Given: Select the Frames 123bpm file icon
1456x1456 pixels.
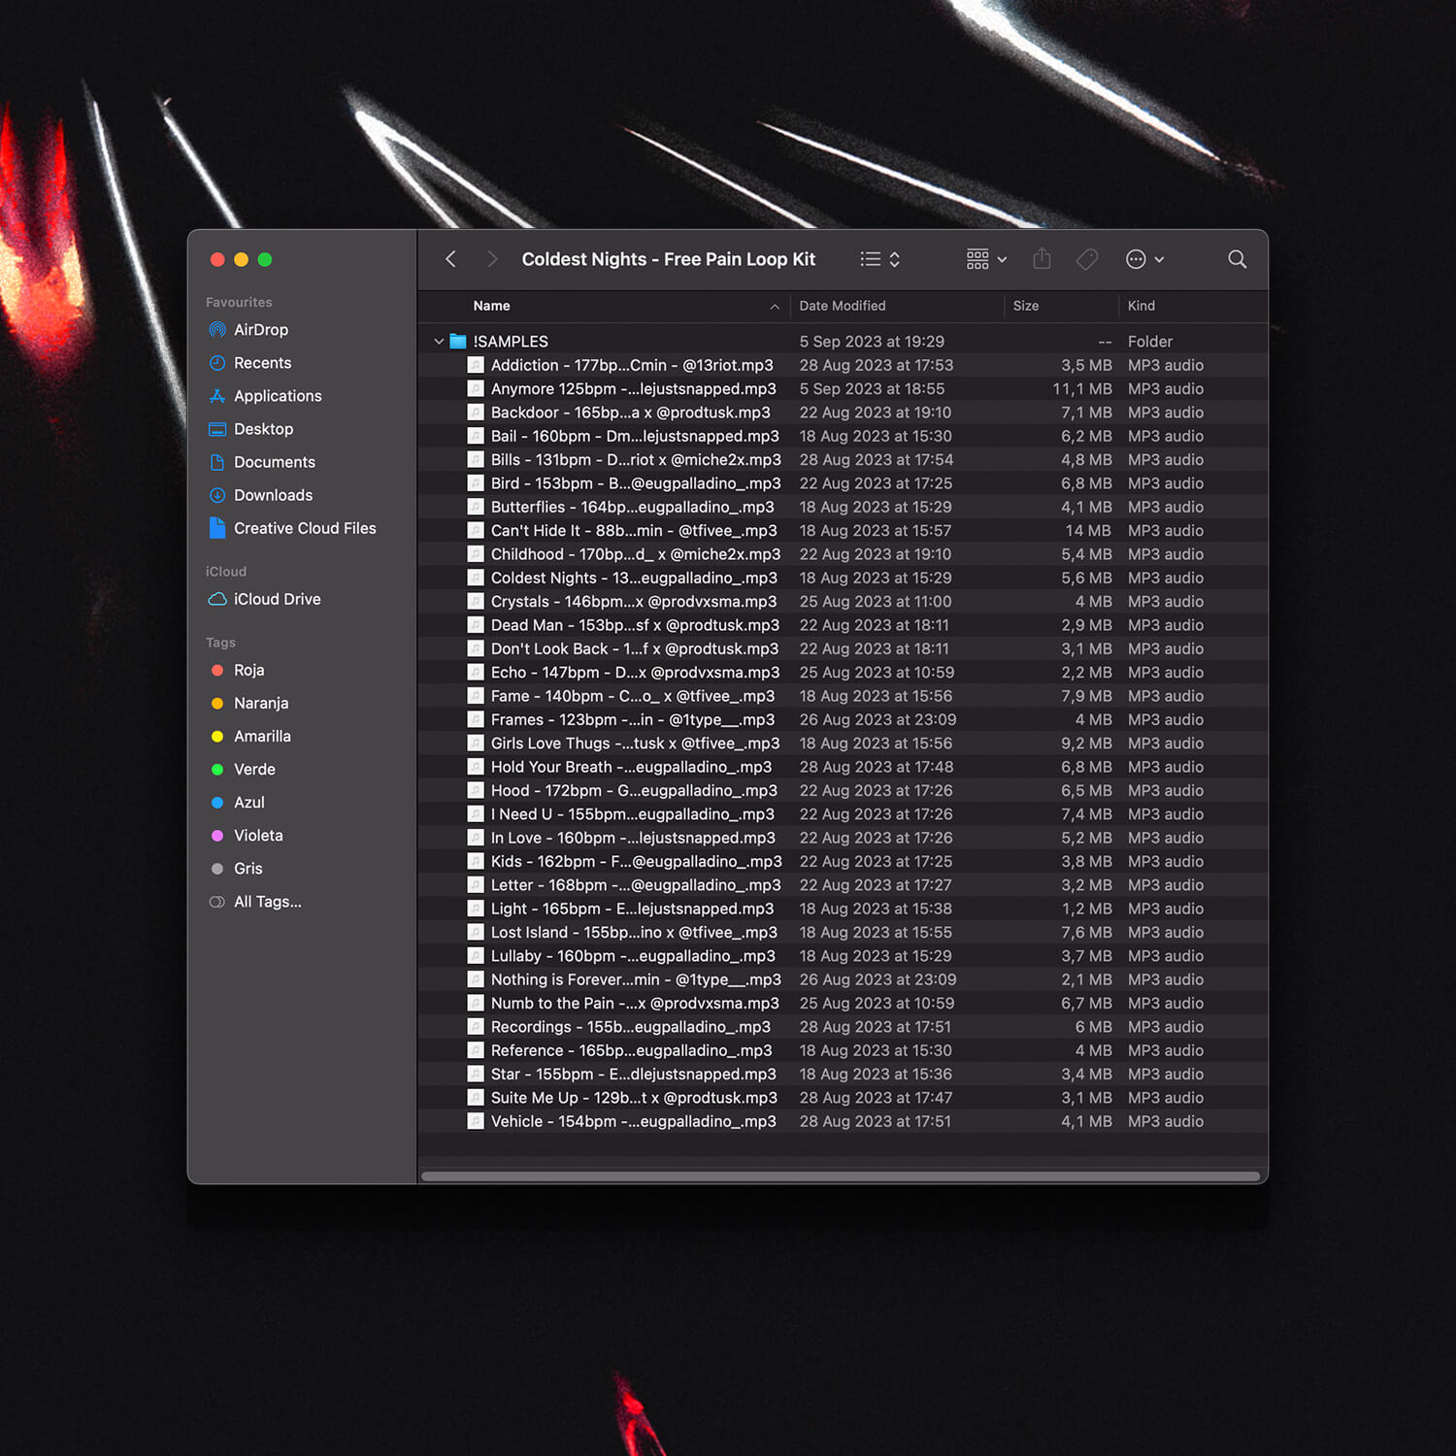Looking at the screenshot, I should pyautogui.click(x=476, y=719).
